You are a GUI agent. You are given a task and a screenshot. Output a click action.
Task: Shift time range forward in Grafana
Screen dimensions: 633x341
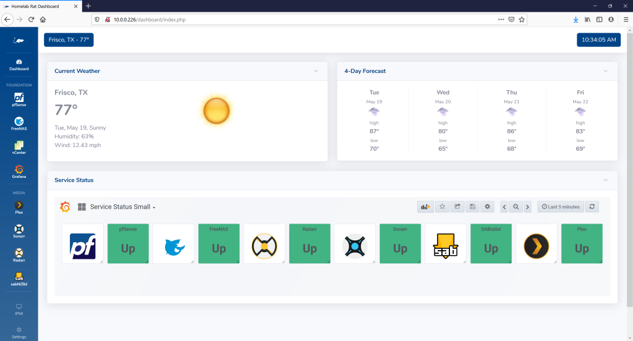[x=527, y=206]
